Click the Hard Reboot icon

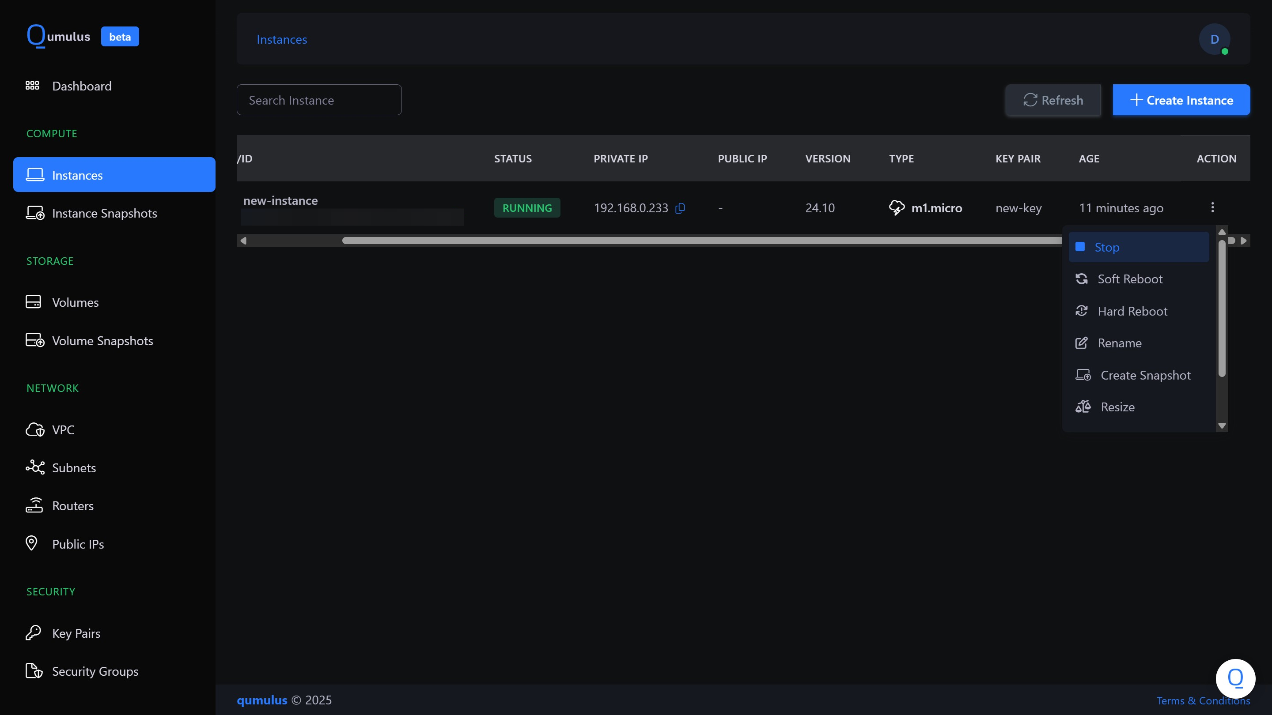pos(1081,311)
